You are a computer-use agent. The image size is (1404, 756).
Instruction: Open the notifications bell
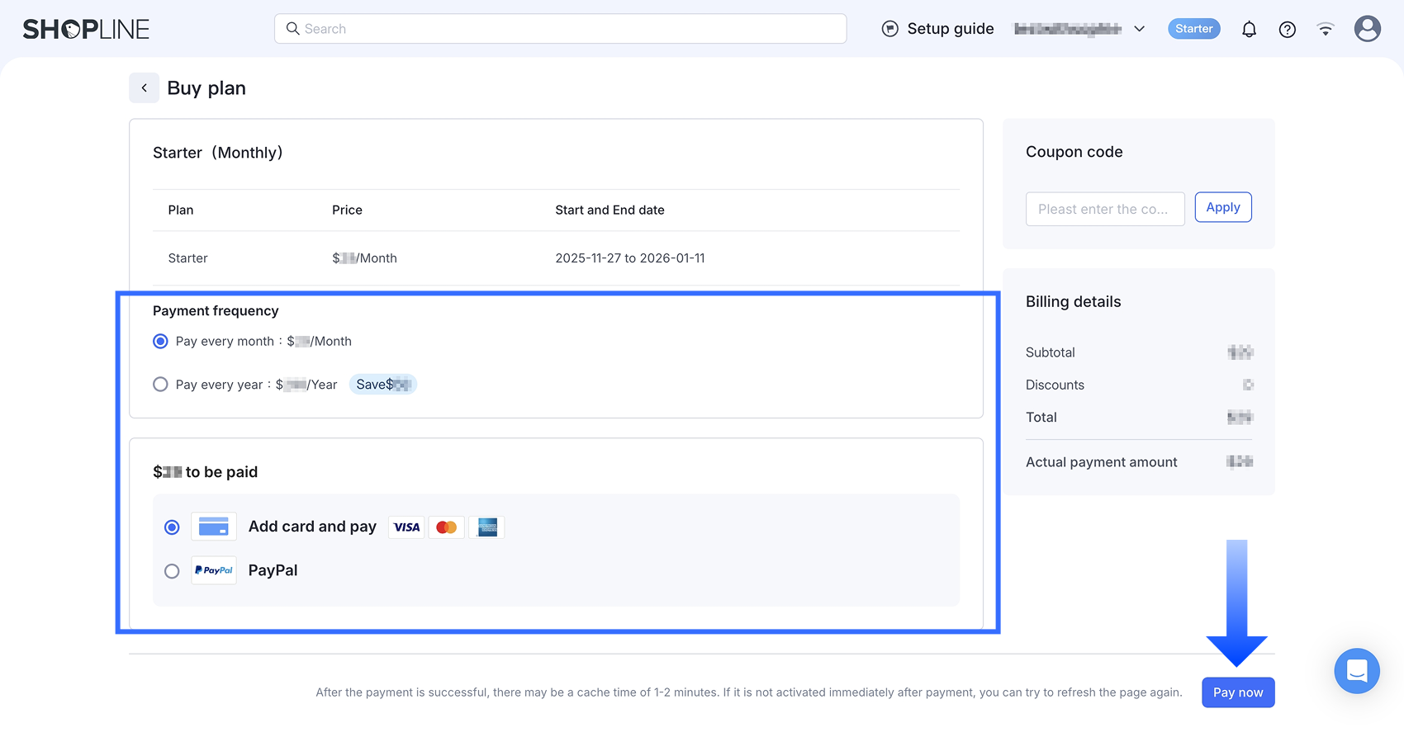(x=1249, y=29)
